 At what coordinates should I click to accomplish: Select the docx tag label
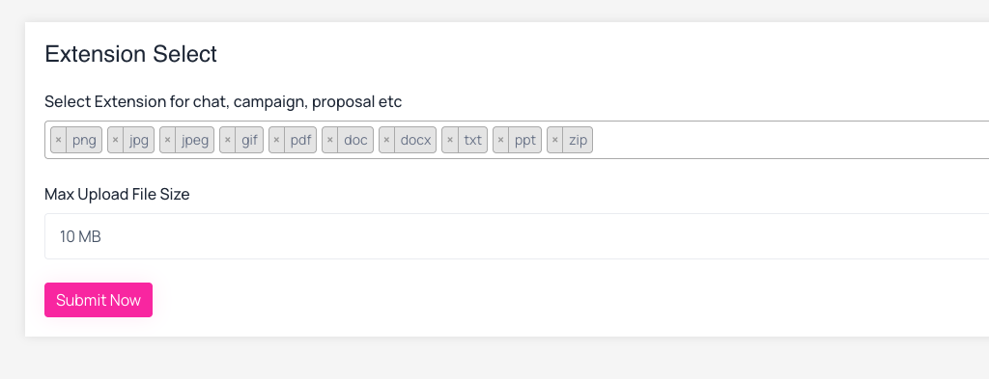click(x=415, y=140)
